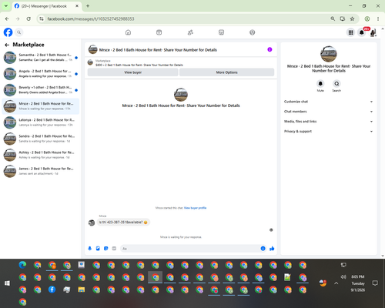Click the View buyer button

click(132, 72)
